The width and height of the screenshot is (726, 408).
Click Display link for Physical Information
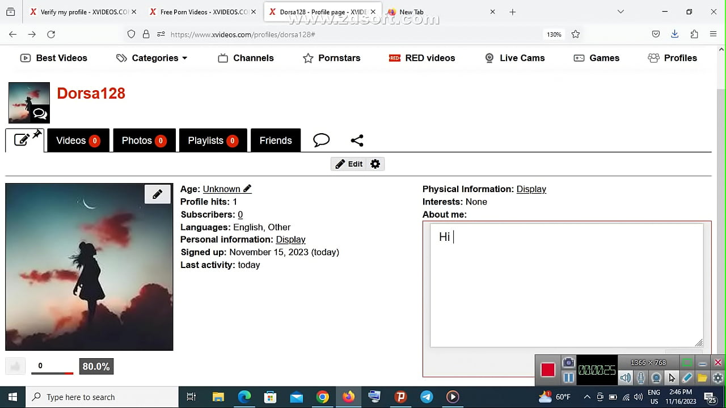pyautogui.click(x=531, y=189)
